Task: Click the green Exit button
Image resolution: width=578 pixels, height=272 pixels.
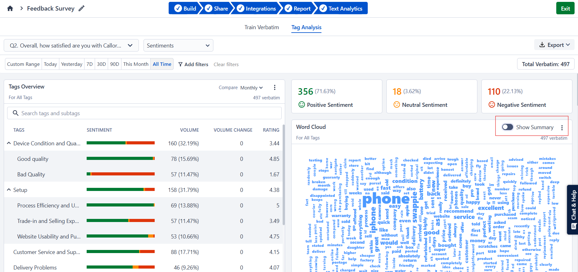Action: tap(565, 8)
